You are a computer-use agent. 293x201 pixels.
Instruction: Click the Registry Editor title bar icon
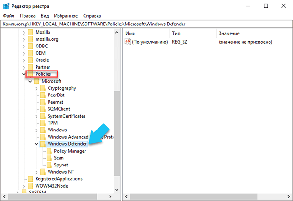click(6, 6)
